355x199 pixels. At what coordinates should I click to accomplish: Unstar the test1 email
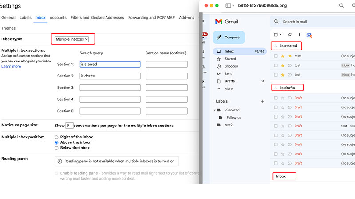coord(283,56)
